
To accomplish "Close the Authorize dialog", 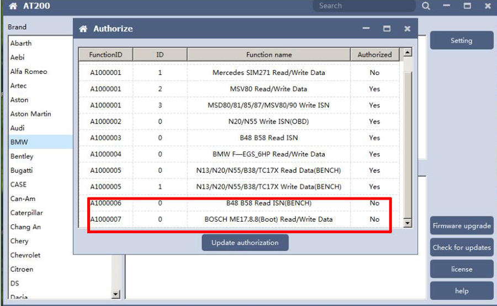I will (408, 29).
